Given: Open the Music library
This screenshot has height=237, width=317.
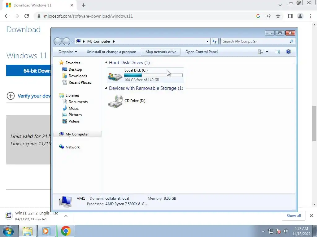Looking at the screenshot, I should [x=70, y=108].
